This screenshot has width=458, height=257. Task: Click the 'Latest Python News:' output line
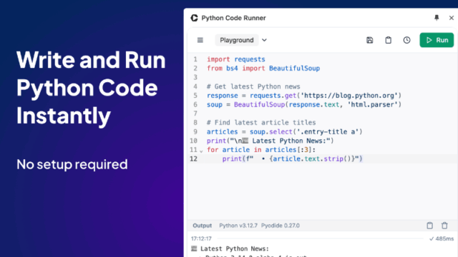pos(230,248)
